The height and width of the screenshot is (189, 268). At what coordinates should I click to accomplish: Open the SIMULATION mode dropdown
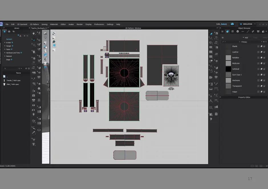pyautogui.click(x=255, y=24)
